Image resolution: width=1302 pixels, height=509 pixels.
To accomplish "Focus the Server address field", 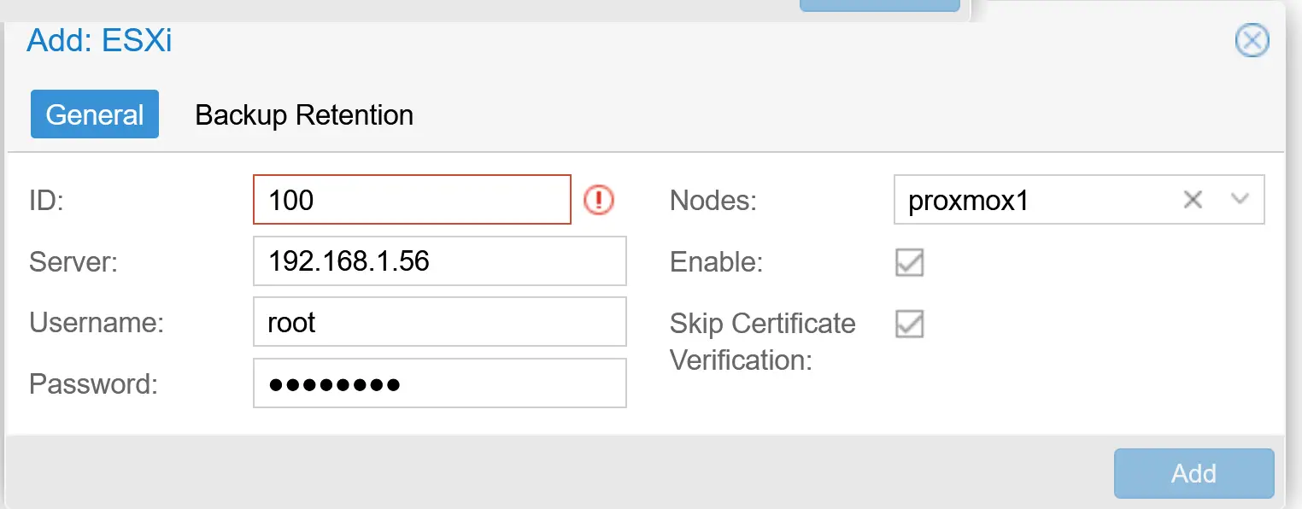I will pos(440,261).
